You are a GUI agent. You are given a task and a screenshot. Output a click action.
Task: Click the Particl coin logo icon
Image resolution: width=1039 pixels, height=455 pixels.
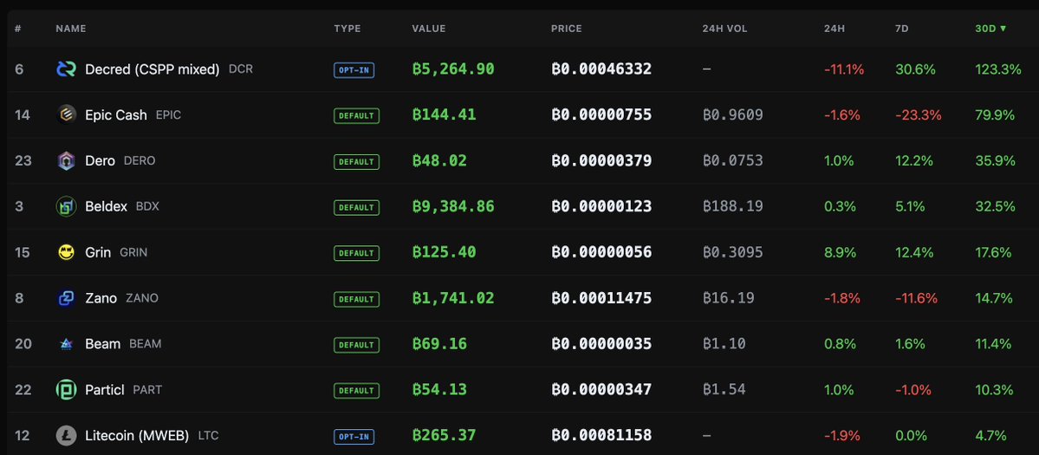coord(66,389)
